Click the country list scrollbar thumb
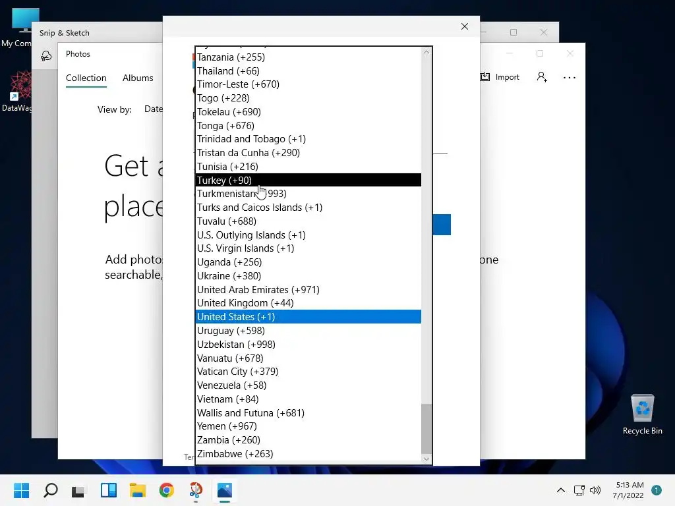 click(426, 428)
